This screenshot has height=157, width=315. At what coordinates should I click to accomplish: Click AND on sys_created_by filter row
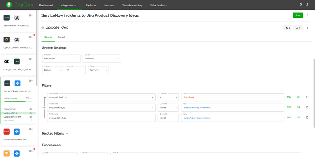(x=289, y=107)
